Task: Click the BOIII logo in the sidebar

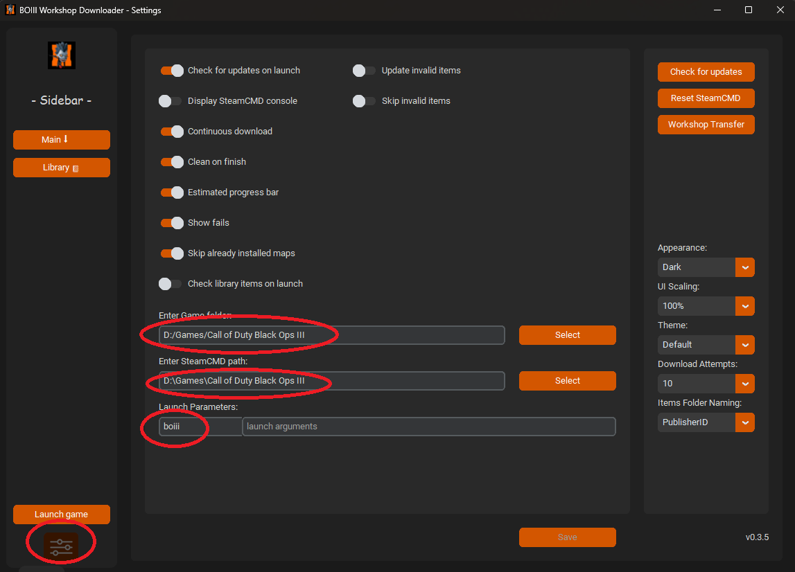Action: click(62, 55)
